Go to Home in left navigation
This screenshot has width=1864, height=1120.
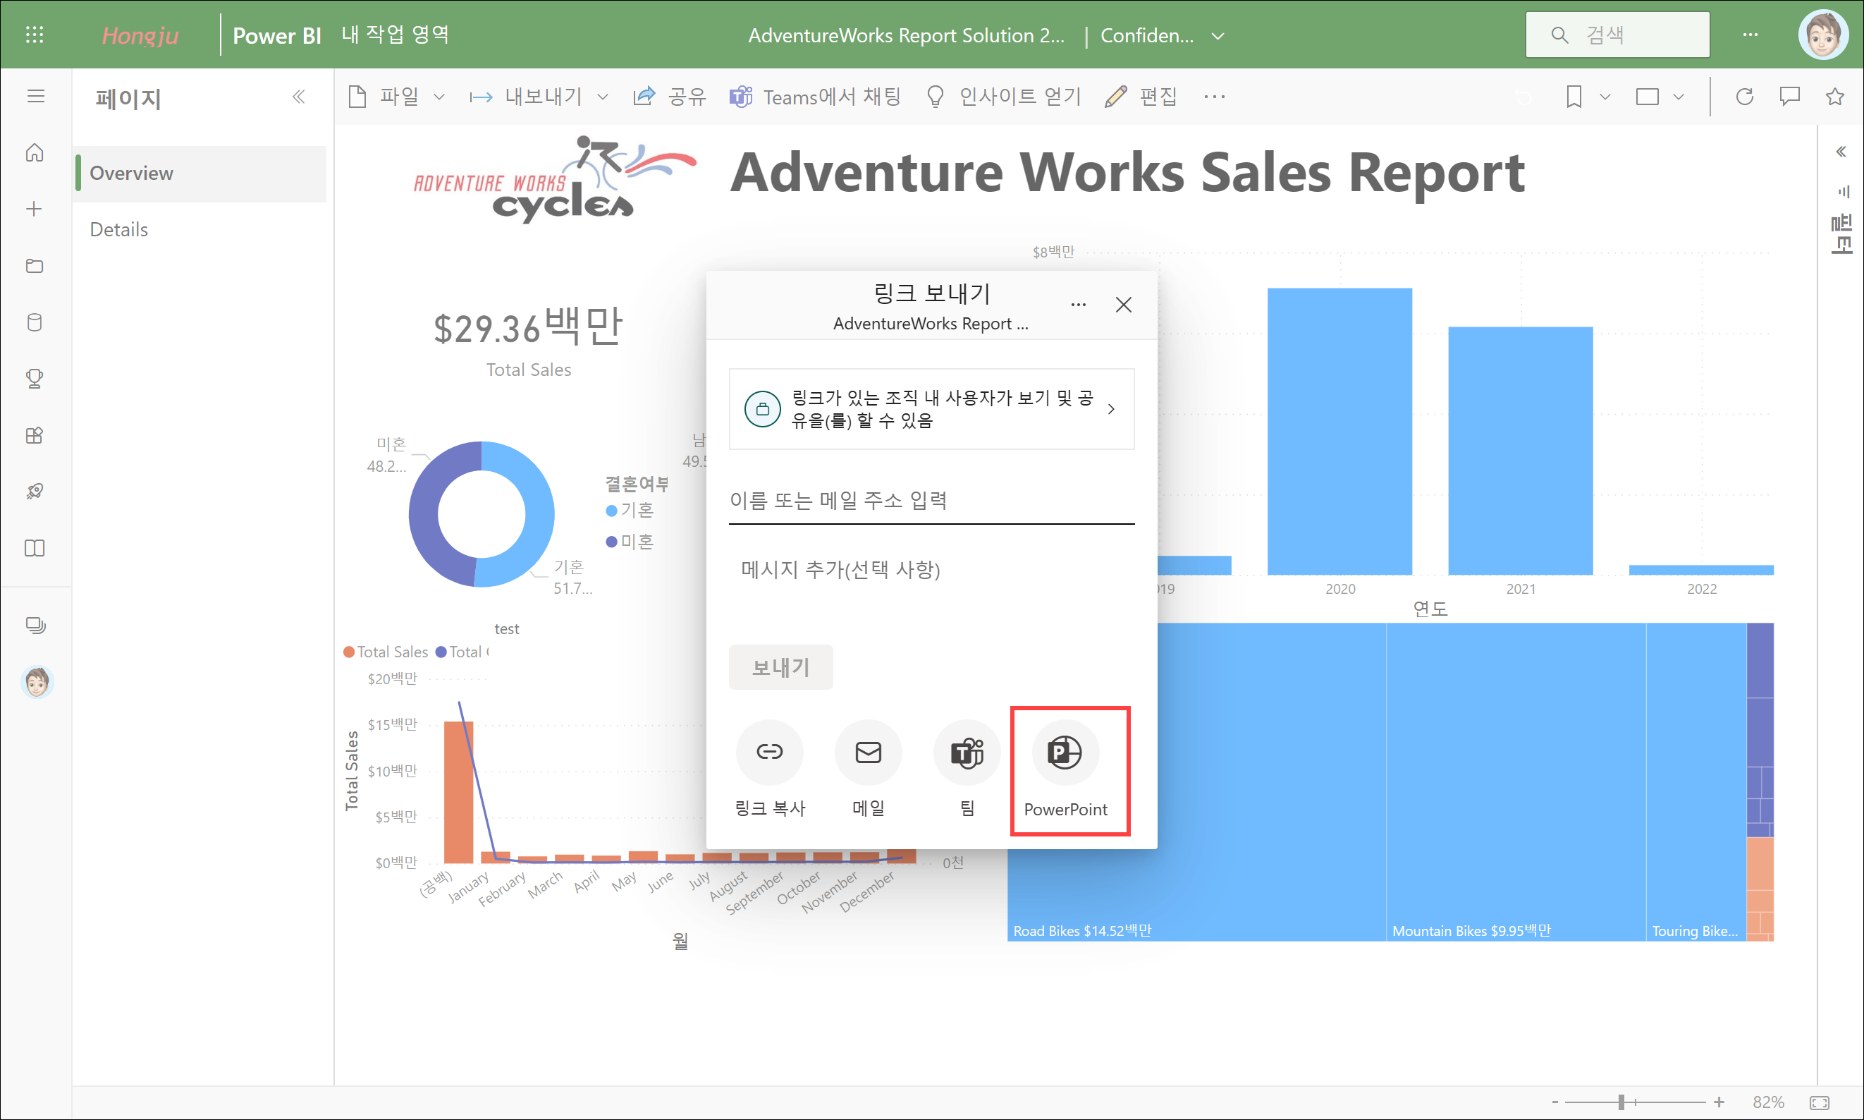35,153
